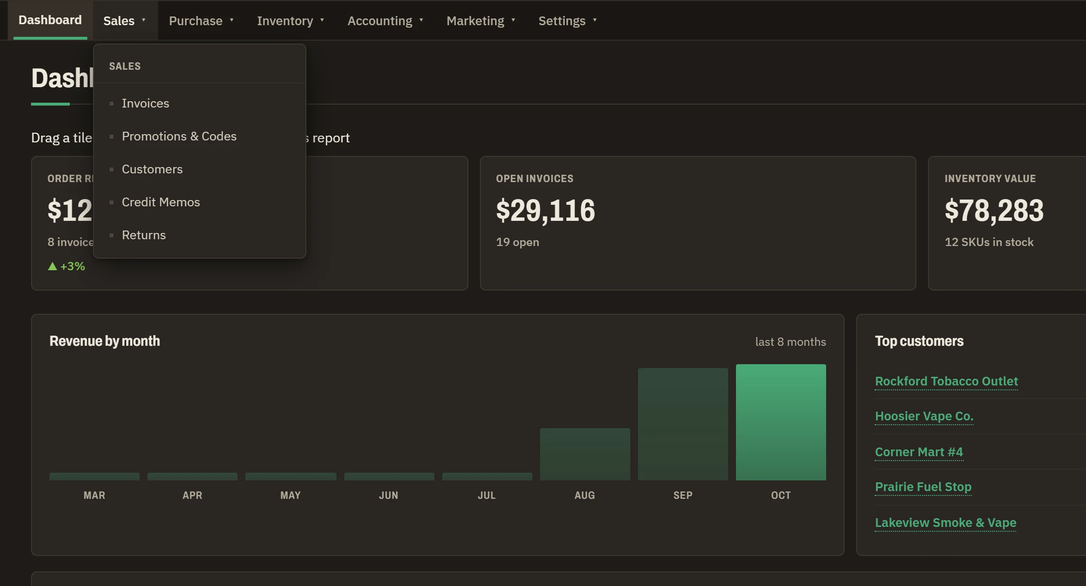Go to Returns in Sales menu
Image resolution: width=1086 pixels, height=586 pixels.
199,235
